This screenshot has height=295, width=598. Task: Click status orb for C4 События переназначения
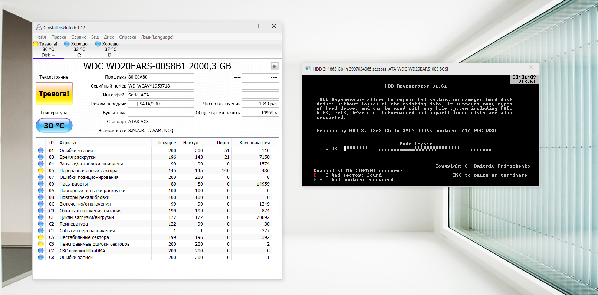tap(41, 230)
